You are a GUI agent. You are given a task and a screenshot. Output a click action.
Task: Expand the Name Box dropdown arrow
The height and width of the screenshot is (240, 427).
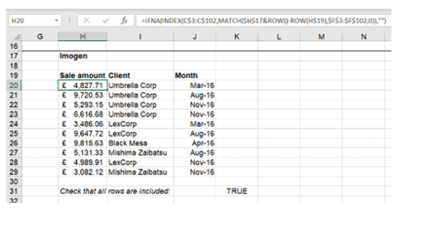(56, 21)
